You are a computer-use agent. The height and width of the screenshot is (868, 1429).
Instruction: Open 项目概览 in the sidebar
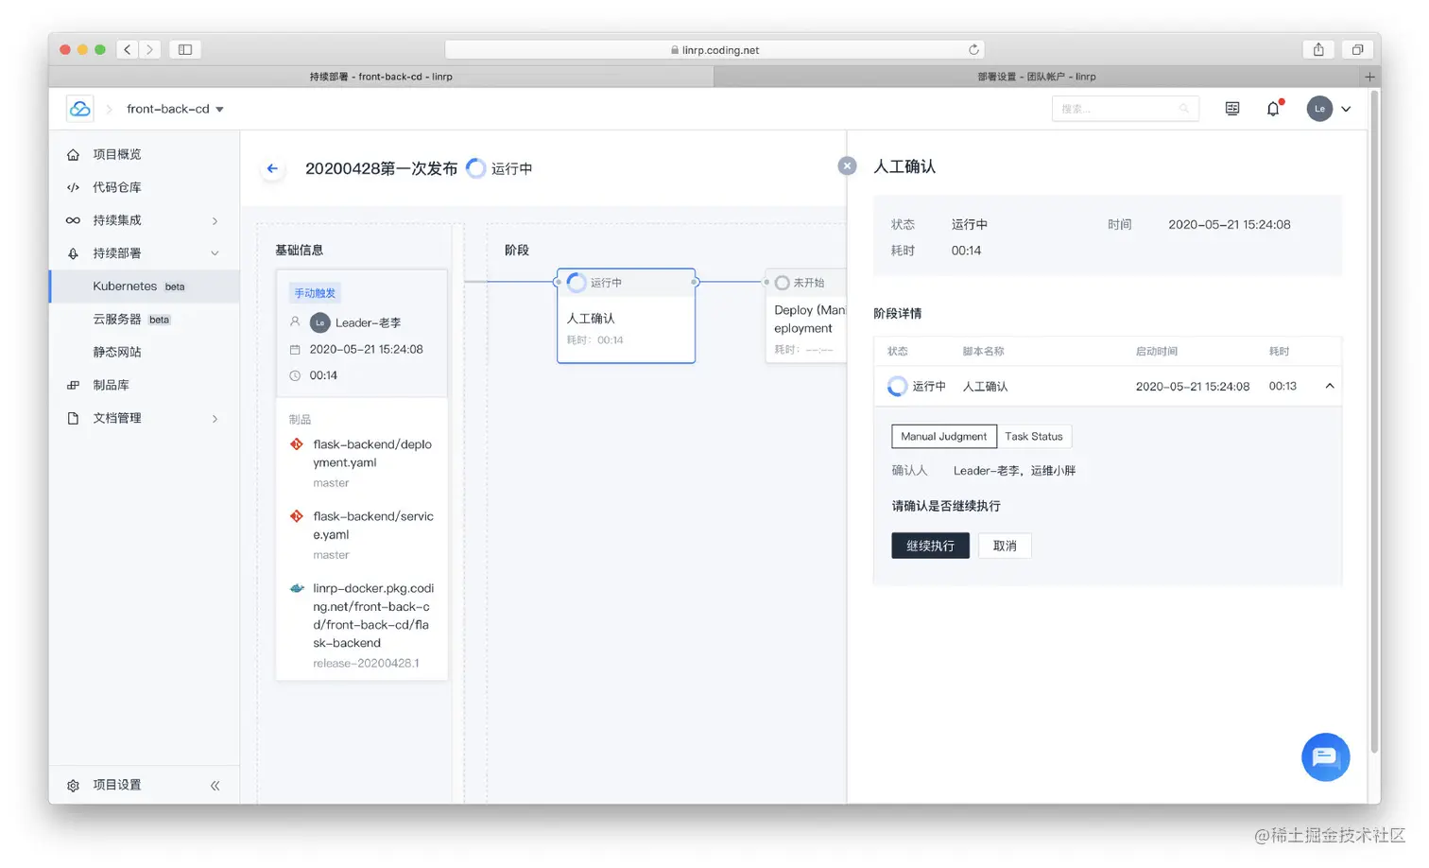tap(116, 154)
